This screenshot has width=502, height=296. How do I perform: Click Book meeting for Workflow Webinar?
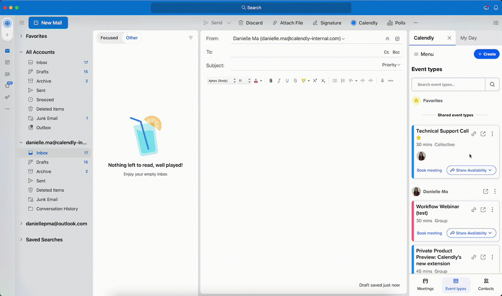pos(429,233)
